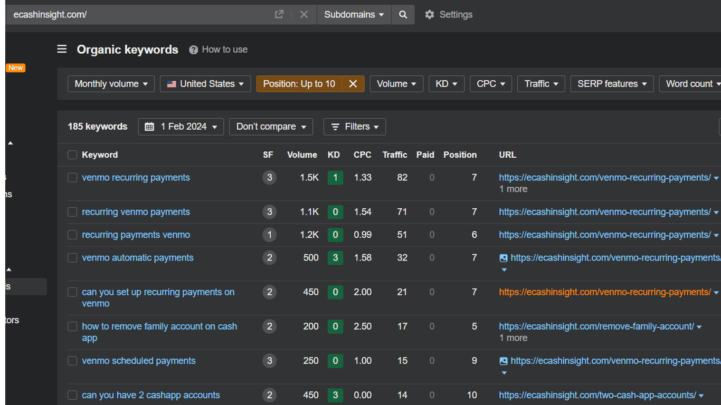Click image icon for venmo automatic payments URL
This screenshot has height=405, width=721.
tap(504, 258)
